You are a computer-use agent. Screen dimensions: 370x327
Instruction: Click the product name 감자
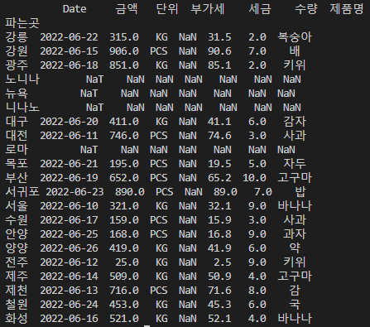(x=295, y=122)
